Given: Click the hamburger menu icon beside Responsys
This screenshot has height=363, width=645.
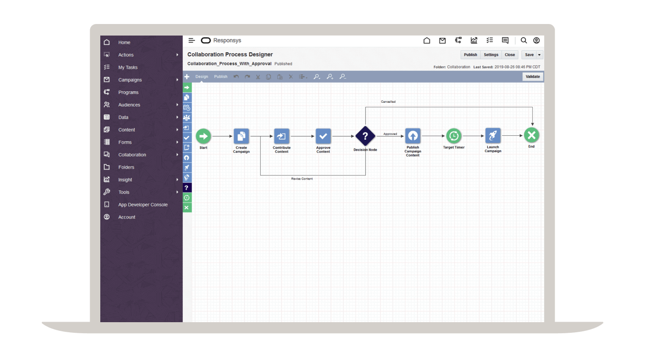Looking at the screenshot, I should click(x=191, y=41).
